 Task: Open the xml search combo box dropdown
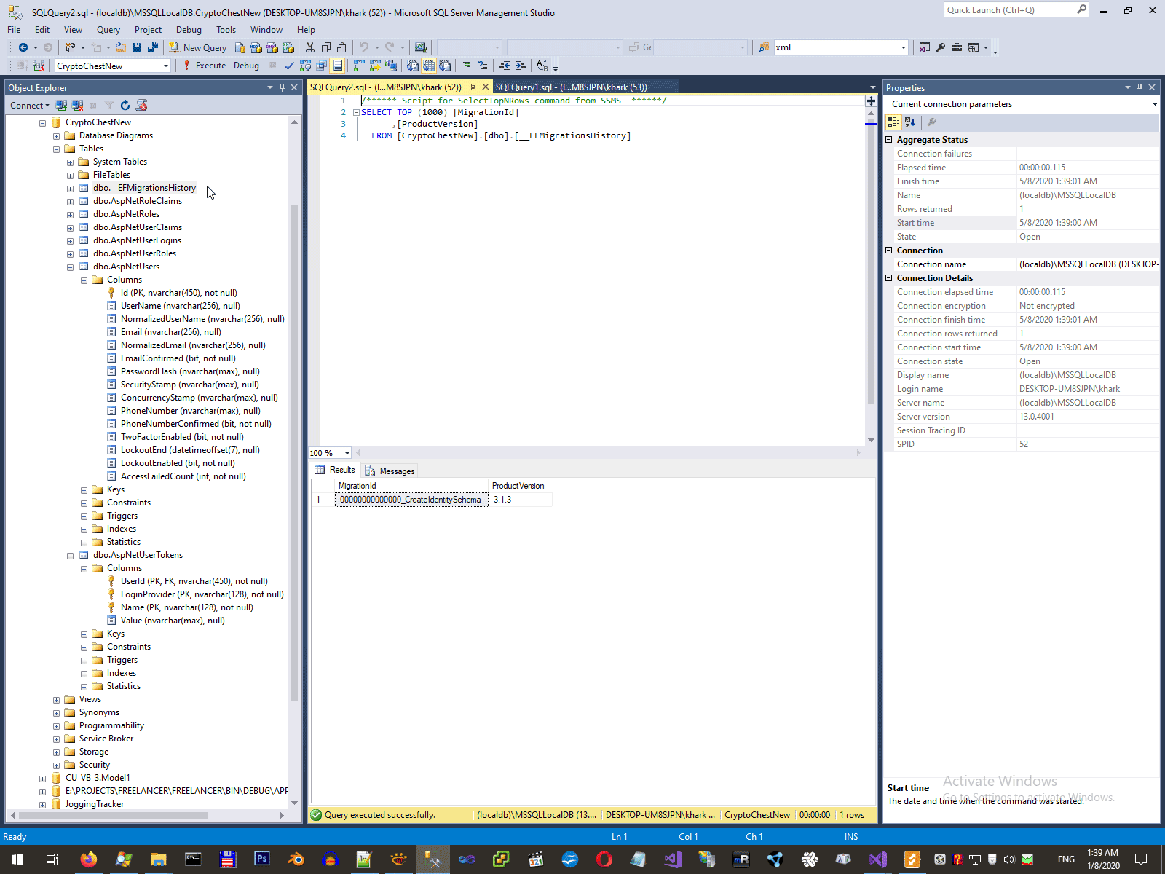click(x=903, y=47)
